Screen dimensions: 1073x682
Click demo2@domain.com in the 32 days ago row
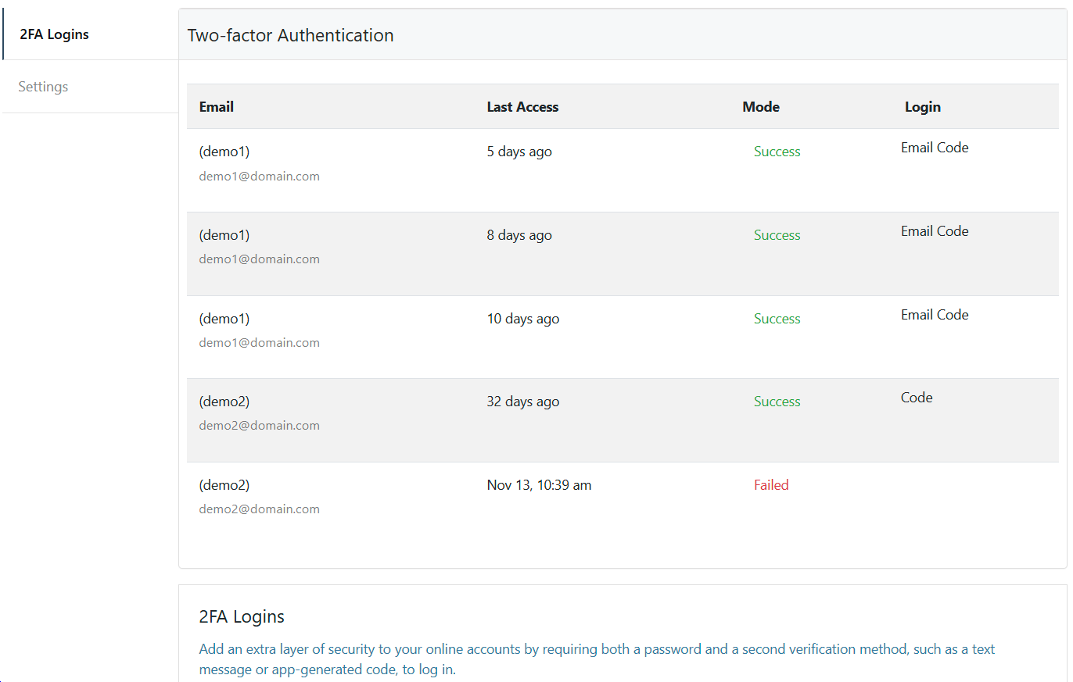259,425
